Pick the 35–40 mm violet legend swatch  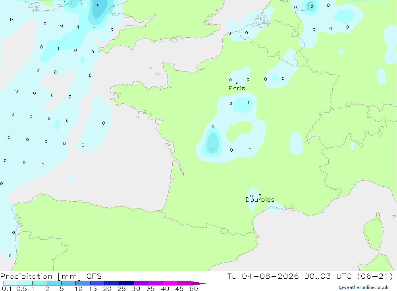coord(155,283)
